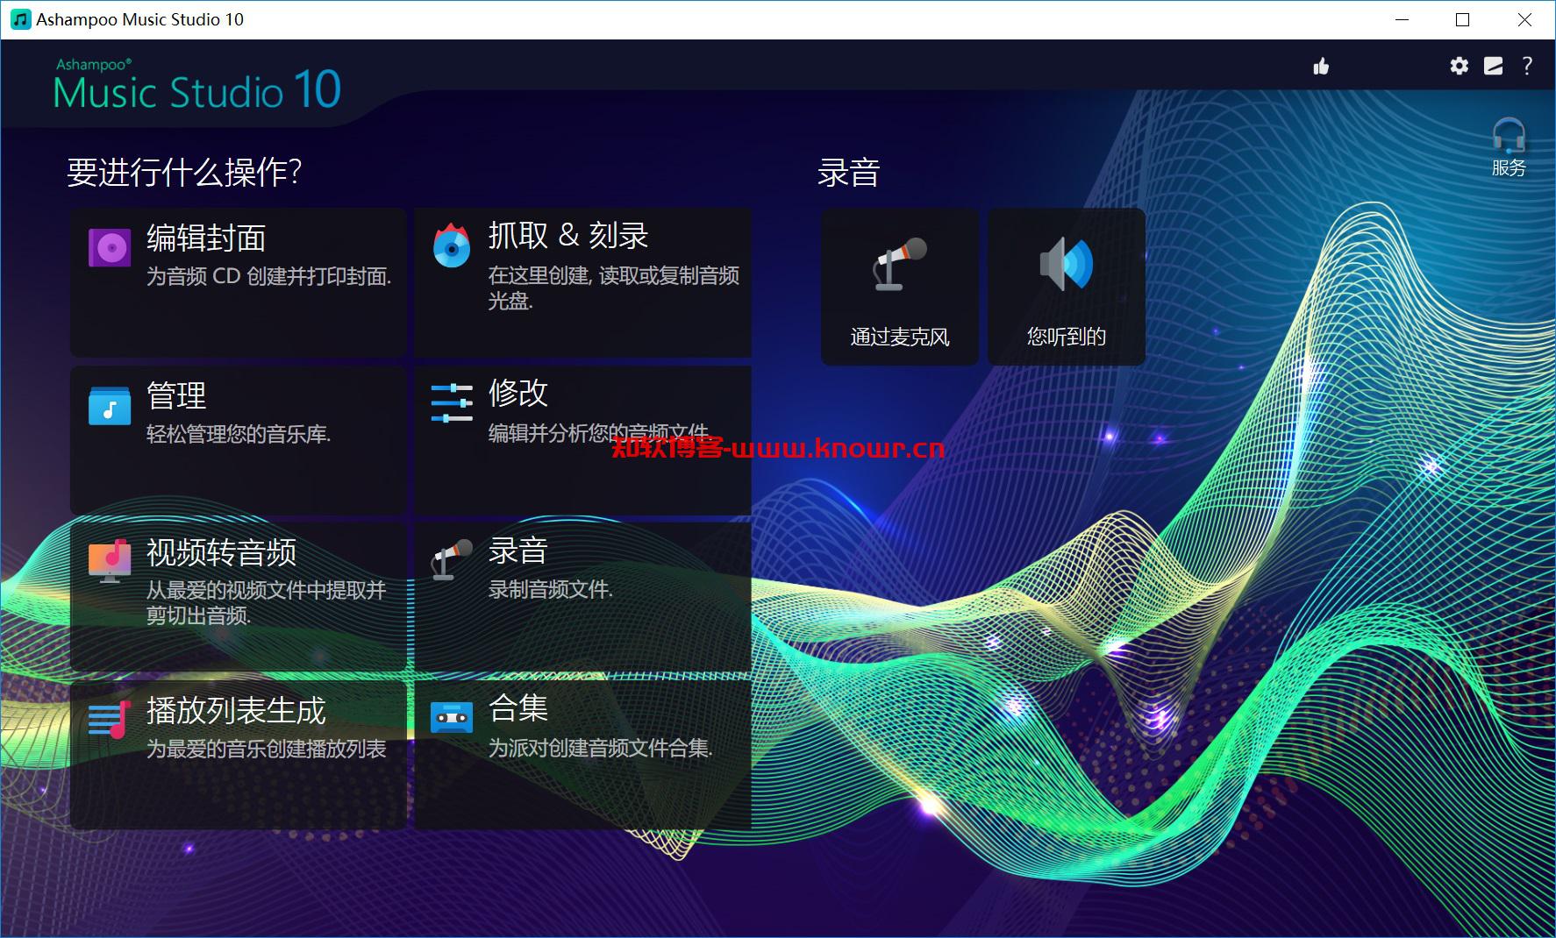
Task: Click the Music Studio 10 logo
Action: point(197,86)
